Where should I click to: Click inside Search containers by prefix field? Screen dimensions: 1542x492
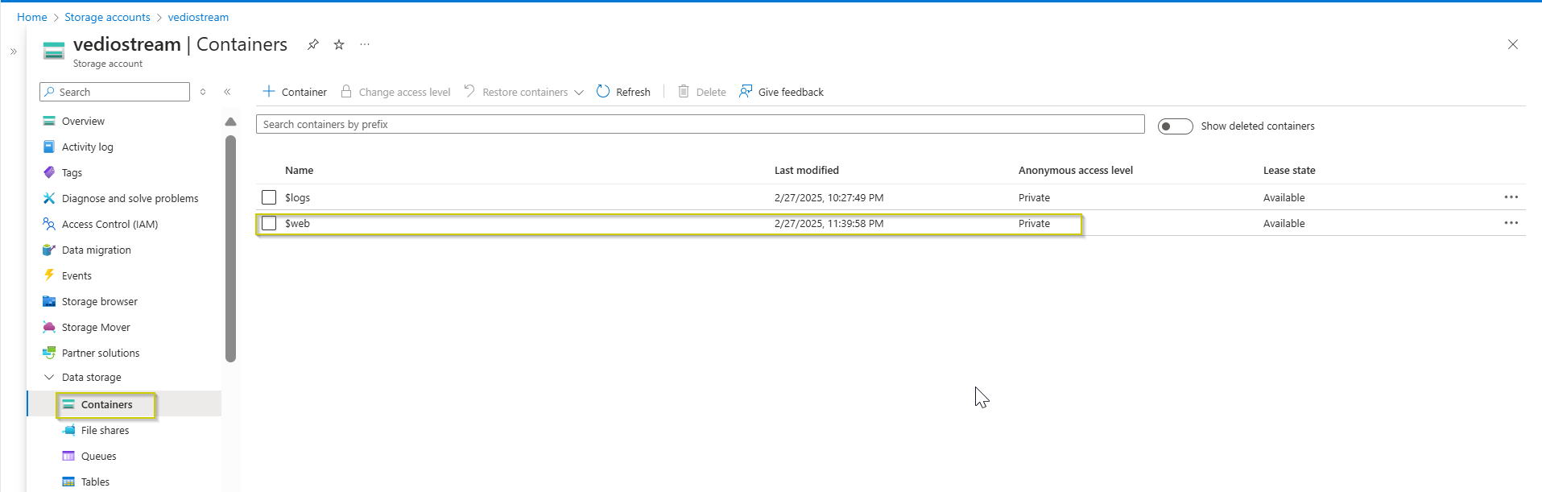700,124
